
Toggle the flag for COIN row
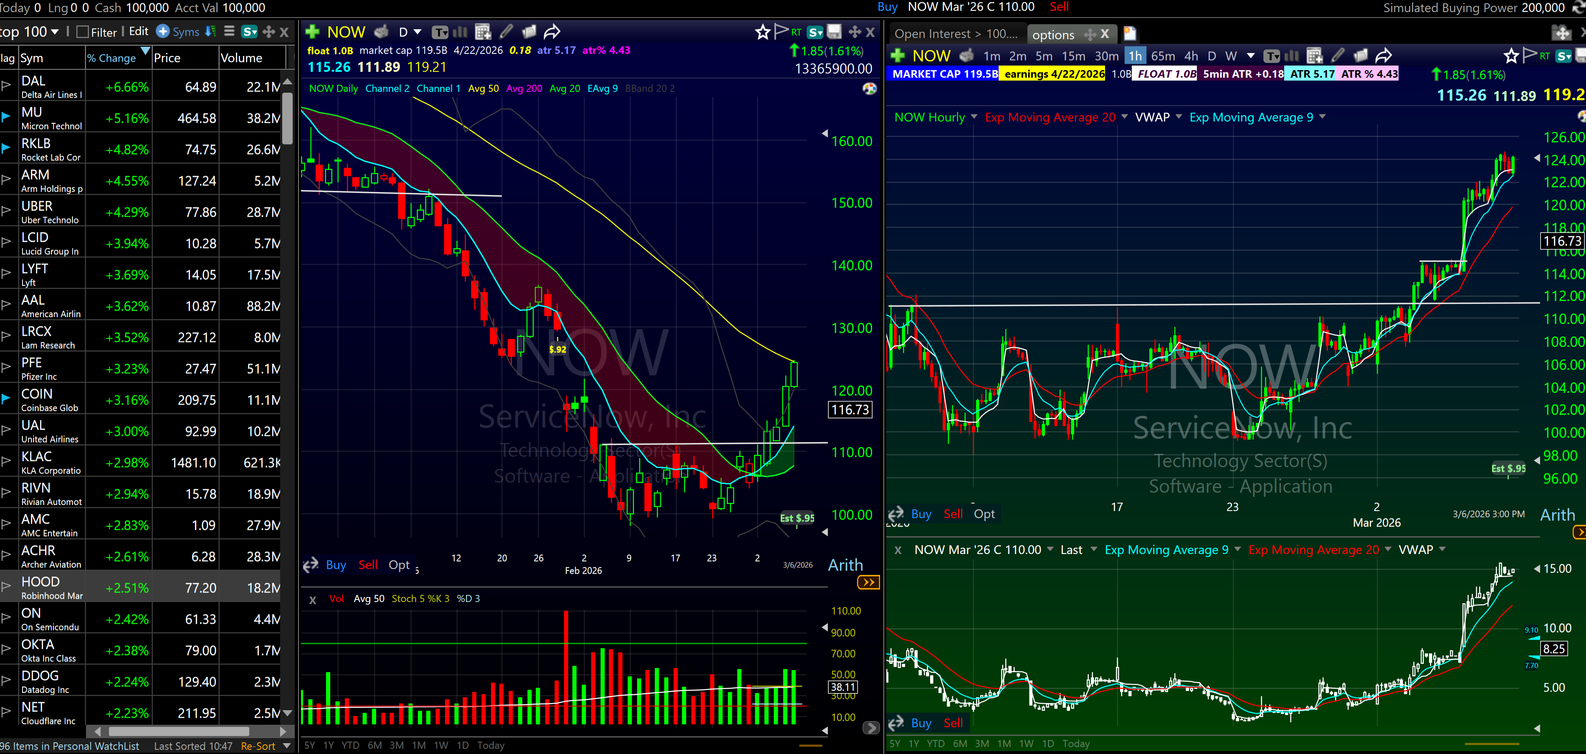tap(6, 399)
